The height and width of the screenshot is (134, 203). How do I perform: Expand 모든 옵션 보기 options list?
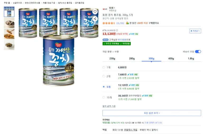point(152,113)
